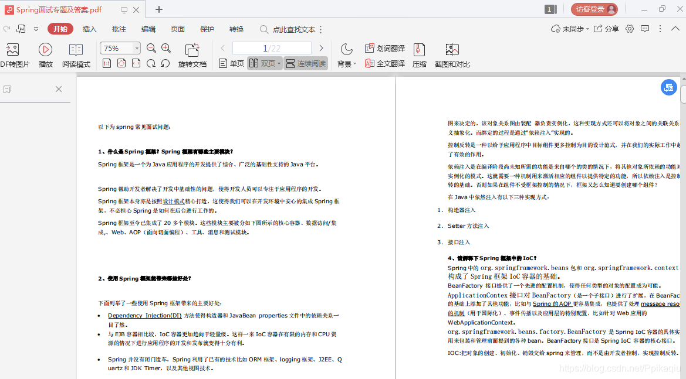Open the 批注 tab
The height and width of the screenshot is (379, 686).
(x=119, y=29)
